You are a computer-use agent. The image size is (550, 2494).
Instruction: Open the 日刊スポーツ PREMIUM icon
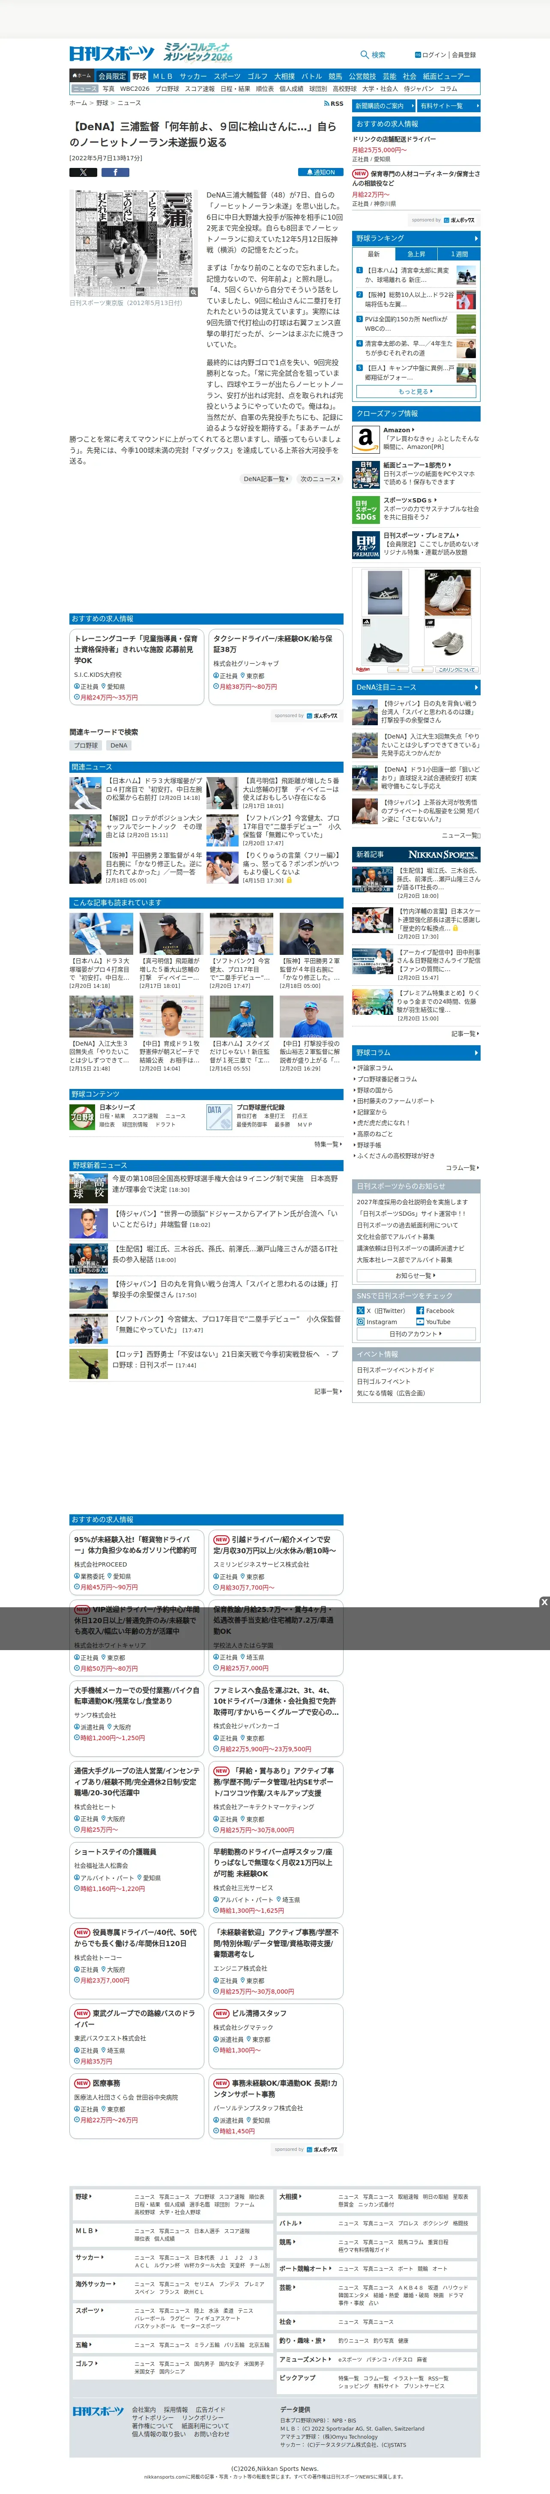click(365, 545)
